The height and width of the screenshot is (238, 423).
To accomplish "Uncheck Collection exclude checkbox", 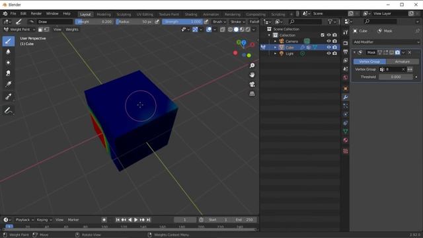I will tap(323, 35).
